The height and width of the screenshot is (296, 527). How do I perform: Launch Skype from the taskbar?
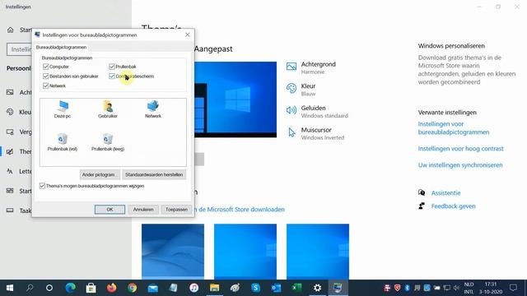click(x=255, y=288)
